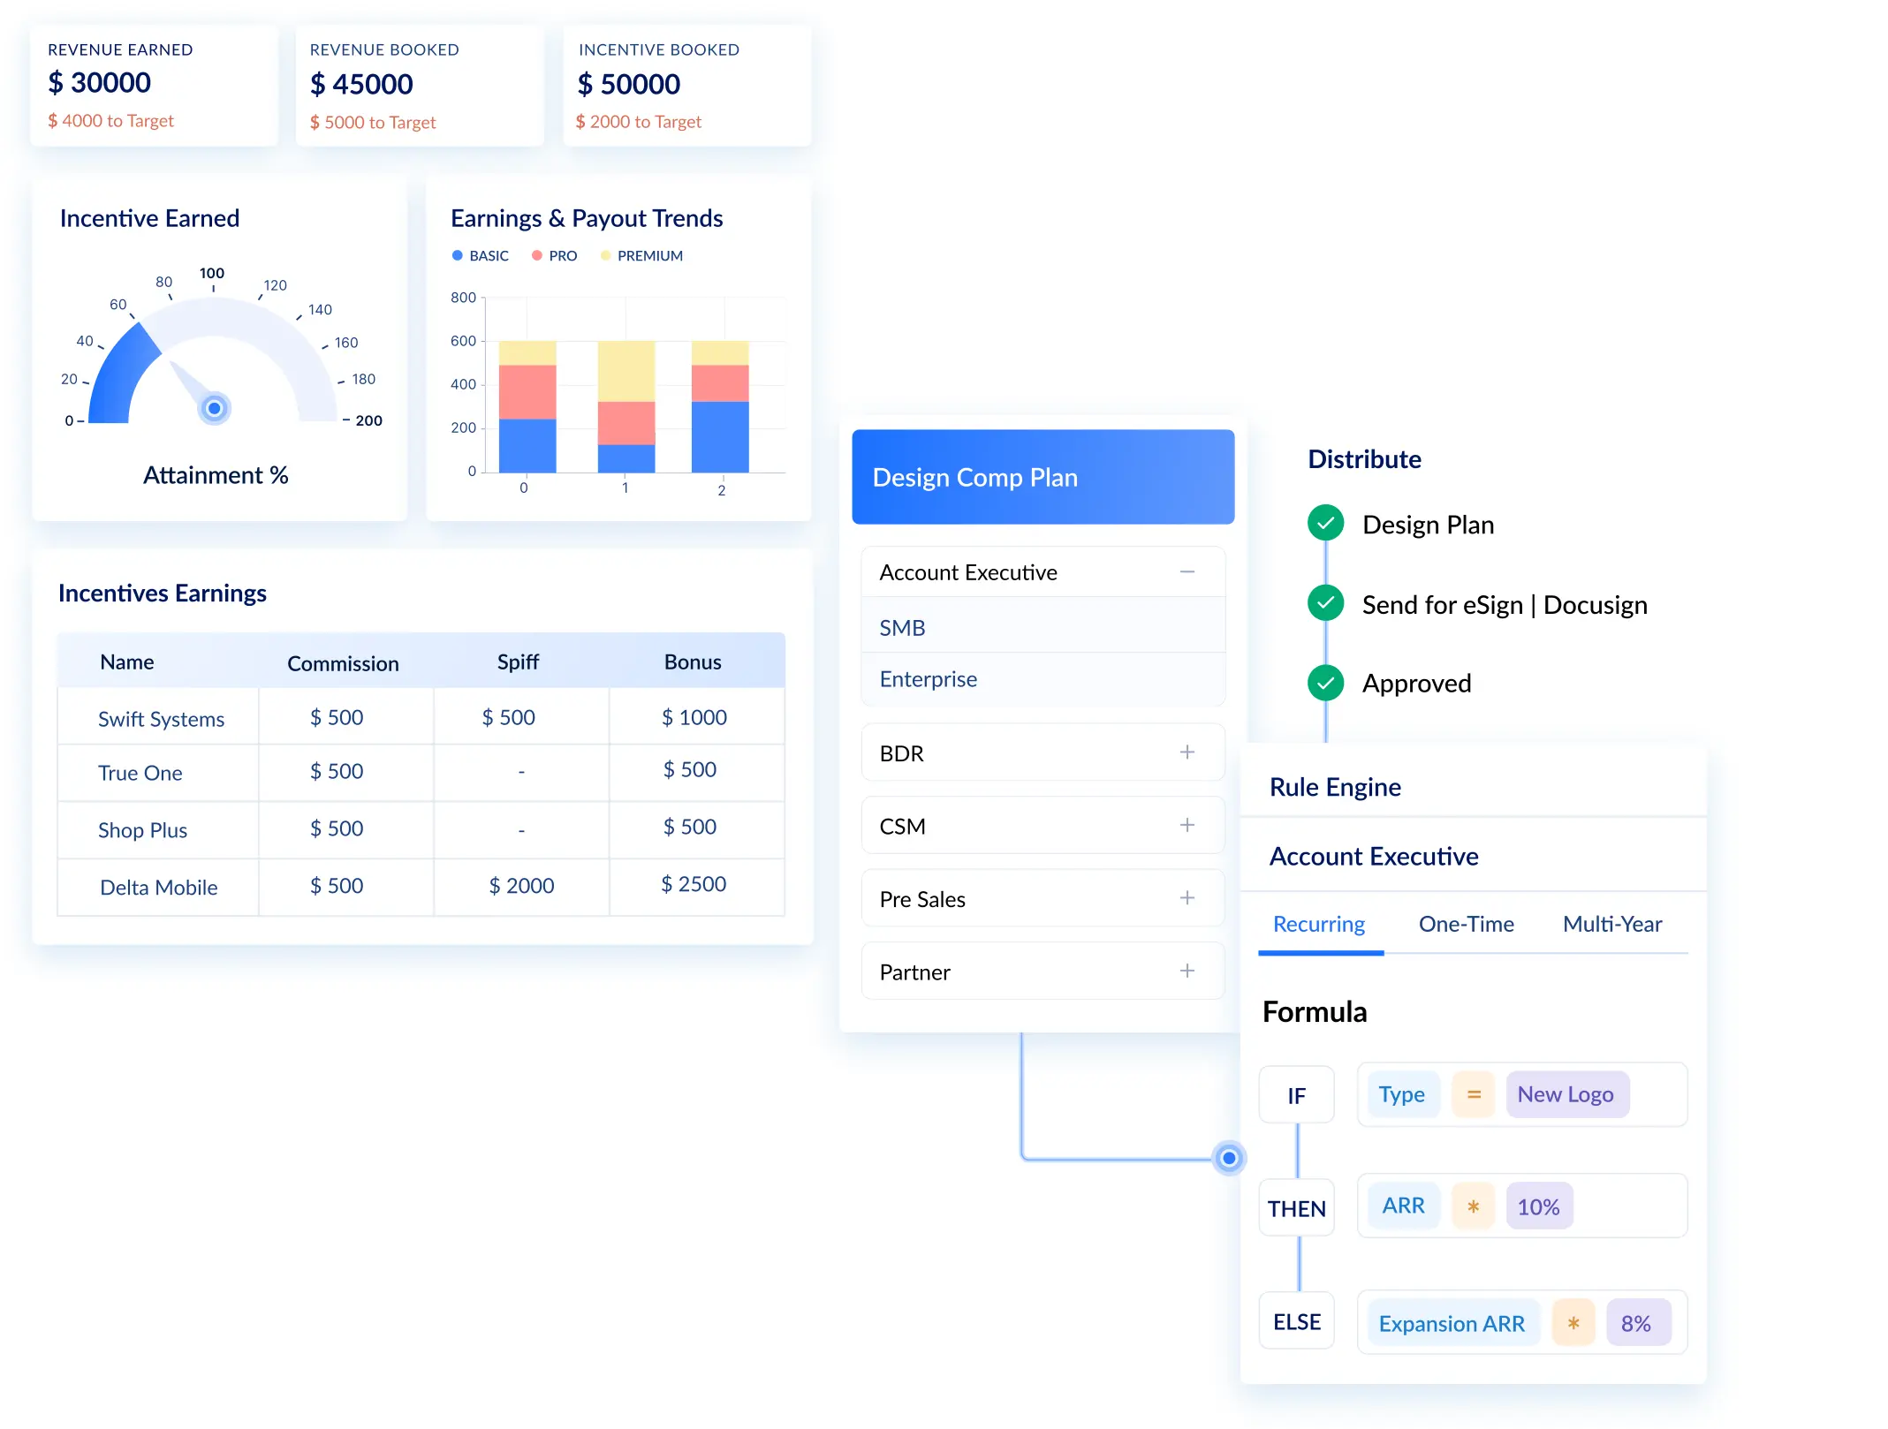The height and width of the screenshot is (1429, 1888).
Task: Expand the Partner role section
Action: pos(1187,971)
